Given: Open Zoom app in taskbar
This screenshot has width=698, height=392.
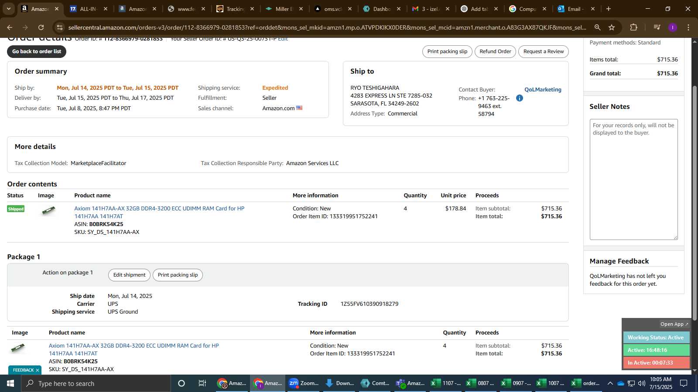Looking at the screenshot, I should [303, 383].
